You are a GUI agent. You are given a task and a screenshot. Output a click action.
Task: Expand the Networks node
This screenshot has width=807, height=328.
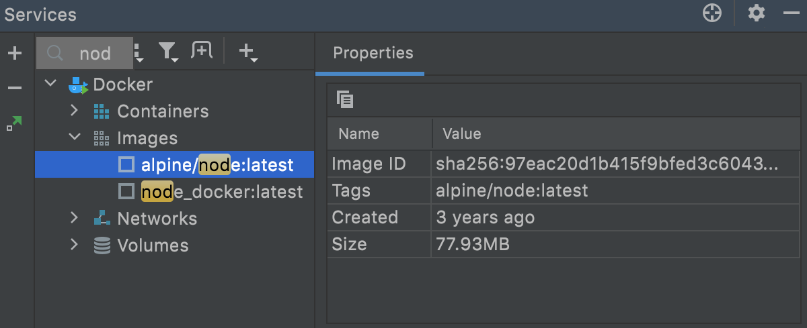pyautogui.click(x=75, y=218)
